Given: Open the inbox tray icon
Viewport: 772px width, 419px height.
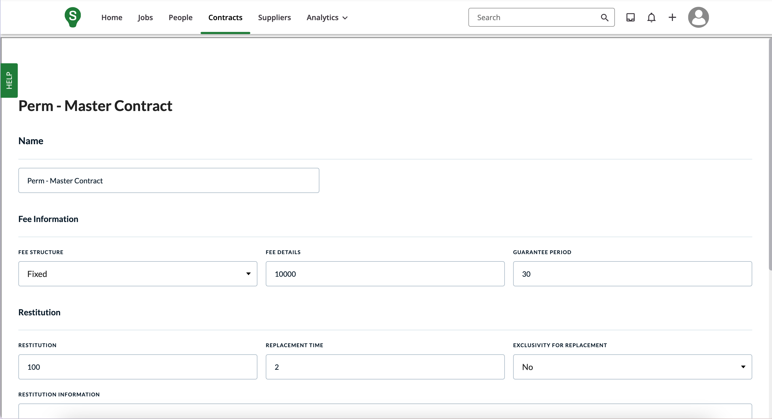Looking at the screenshot, I should [x=630, y=17].
